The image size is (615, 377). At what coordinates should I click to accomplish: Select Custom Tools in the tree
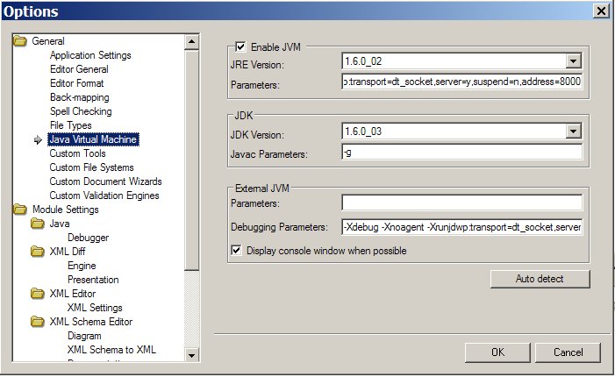point(77,153)
